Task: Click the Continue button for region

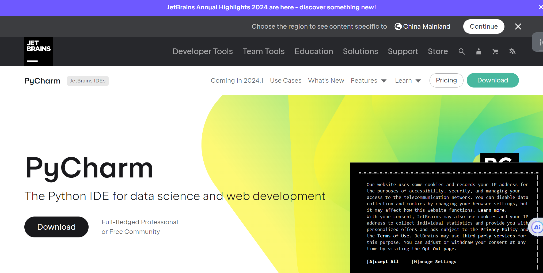Action: click(x=484, y=26)
